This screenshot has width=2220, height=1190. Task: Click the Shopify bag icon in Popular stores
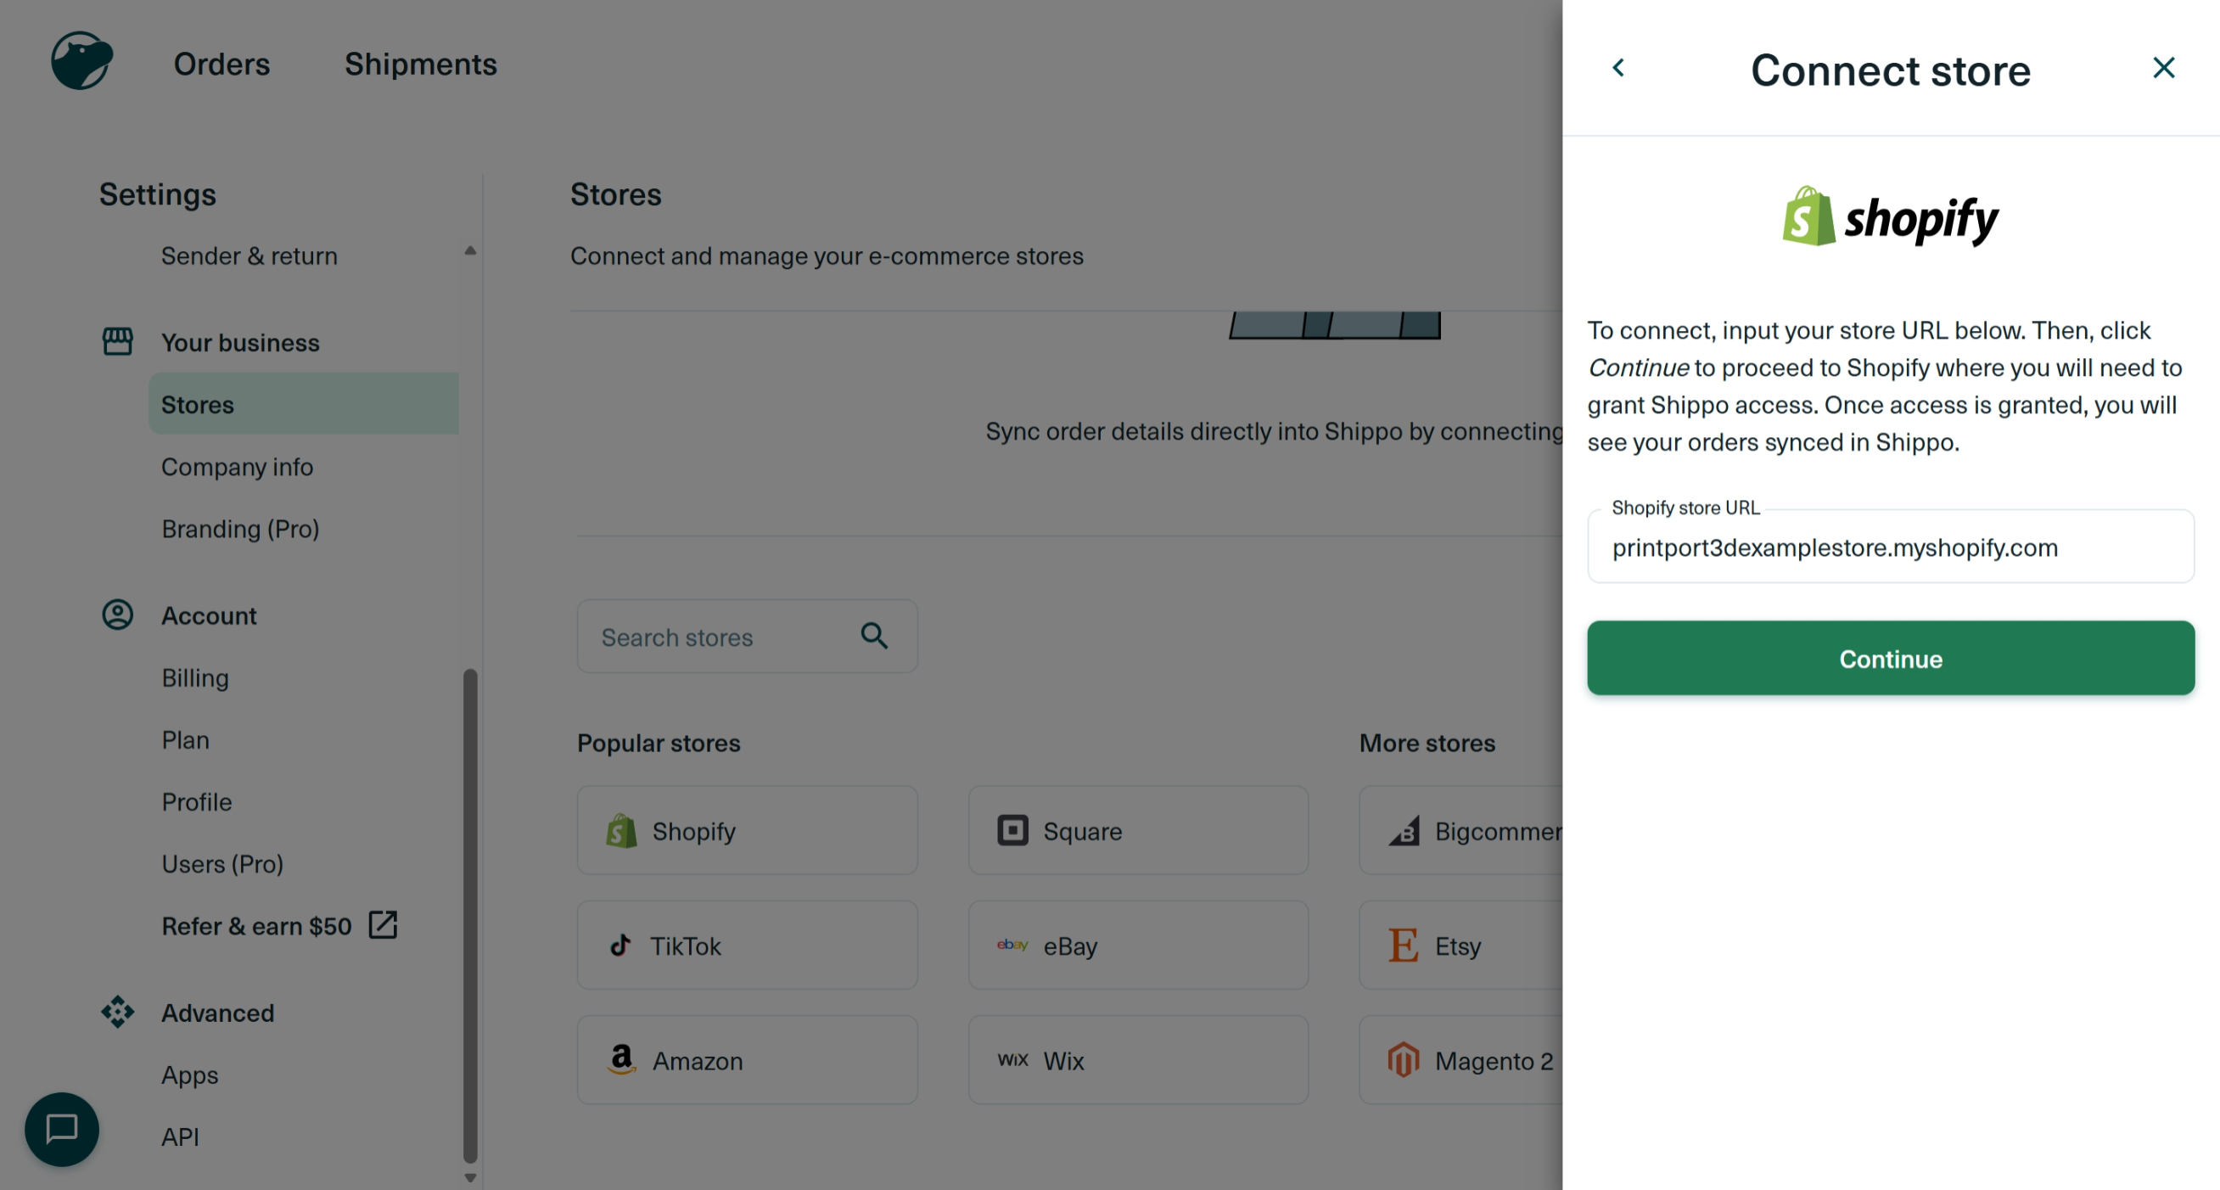pyautogui.click(x=620, y=831)
